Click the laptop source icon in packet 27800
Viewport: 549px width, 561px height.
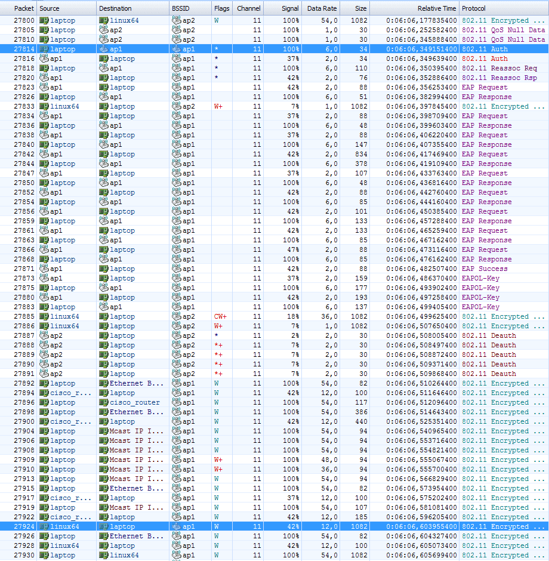[x=44, y=20]
